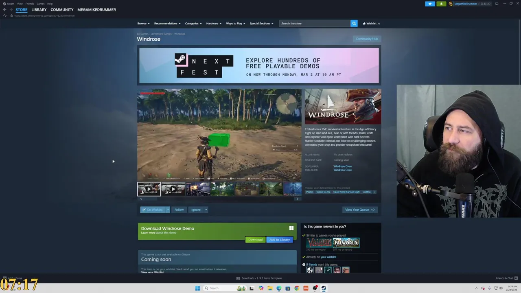The height and width of the screenshot is (293, 521).
Task: Open the MEGAMIKEDRUMMER profile tab
Action: tap(96, 9)
